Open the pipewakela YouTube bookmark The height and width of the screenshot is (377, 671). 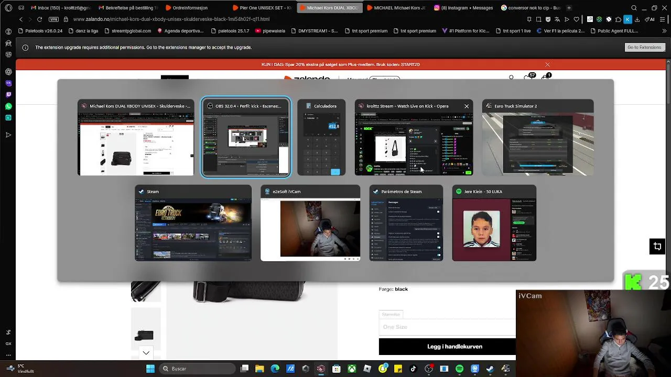[x=270, y=31]
